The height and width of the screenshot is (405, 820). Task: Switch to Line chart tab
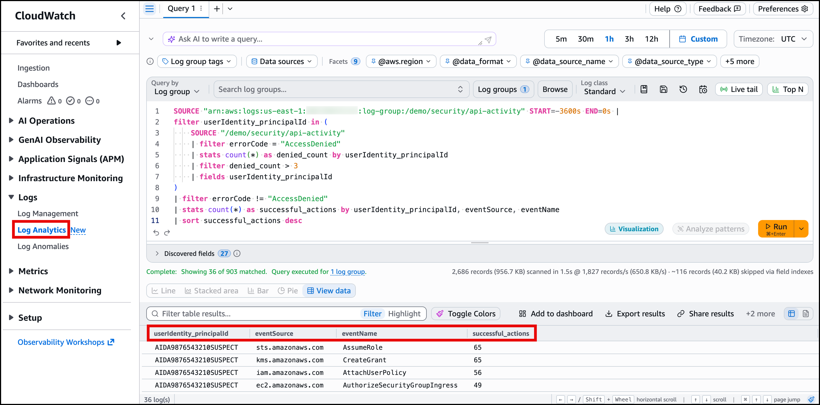164,291
